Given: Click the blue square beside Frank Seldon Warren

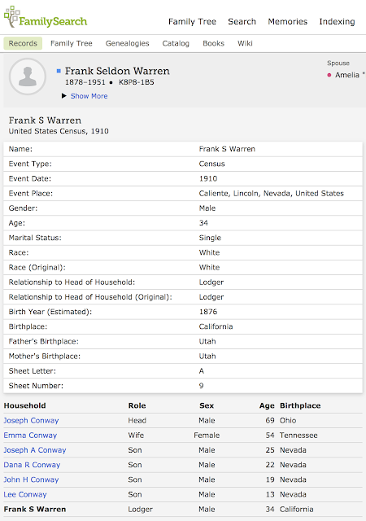Looking at the screenshot, I should point(59,71).
